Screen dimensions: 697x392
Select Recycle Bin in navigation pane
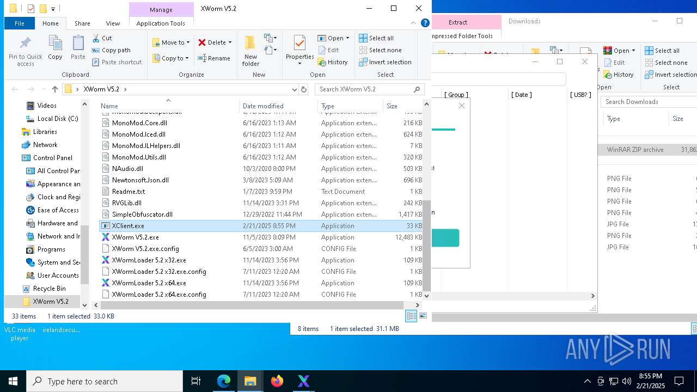pyautogui.click(x=49, y=289)
